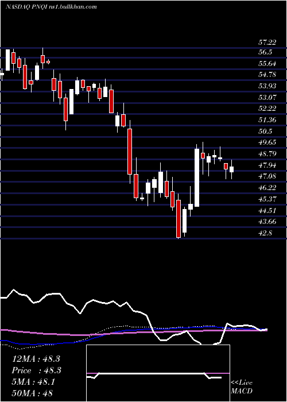287x402 pixels.
Task: Click the 43.66 price axis label
Action: tap(267, 222)
